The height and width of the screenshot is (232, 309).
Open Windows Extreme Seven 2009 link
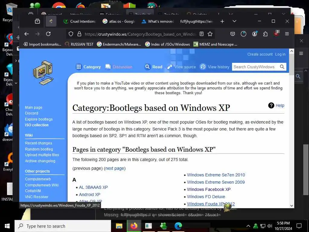pos(216,182)
